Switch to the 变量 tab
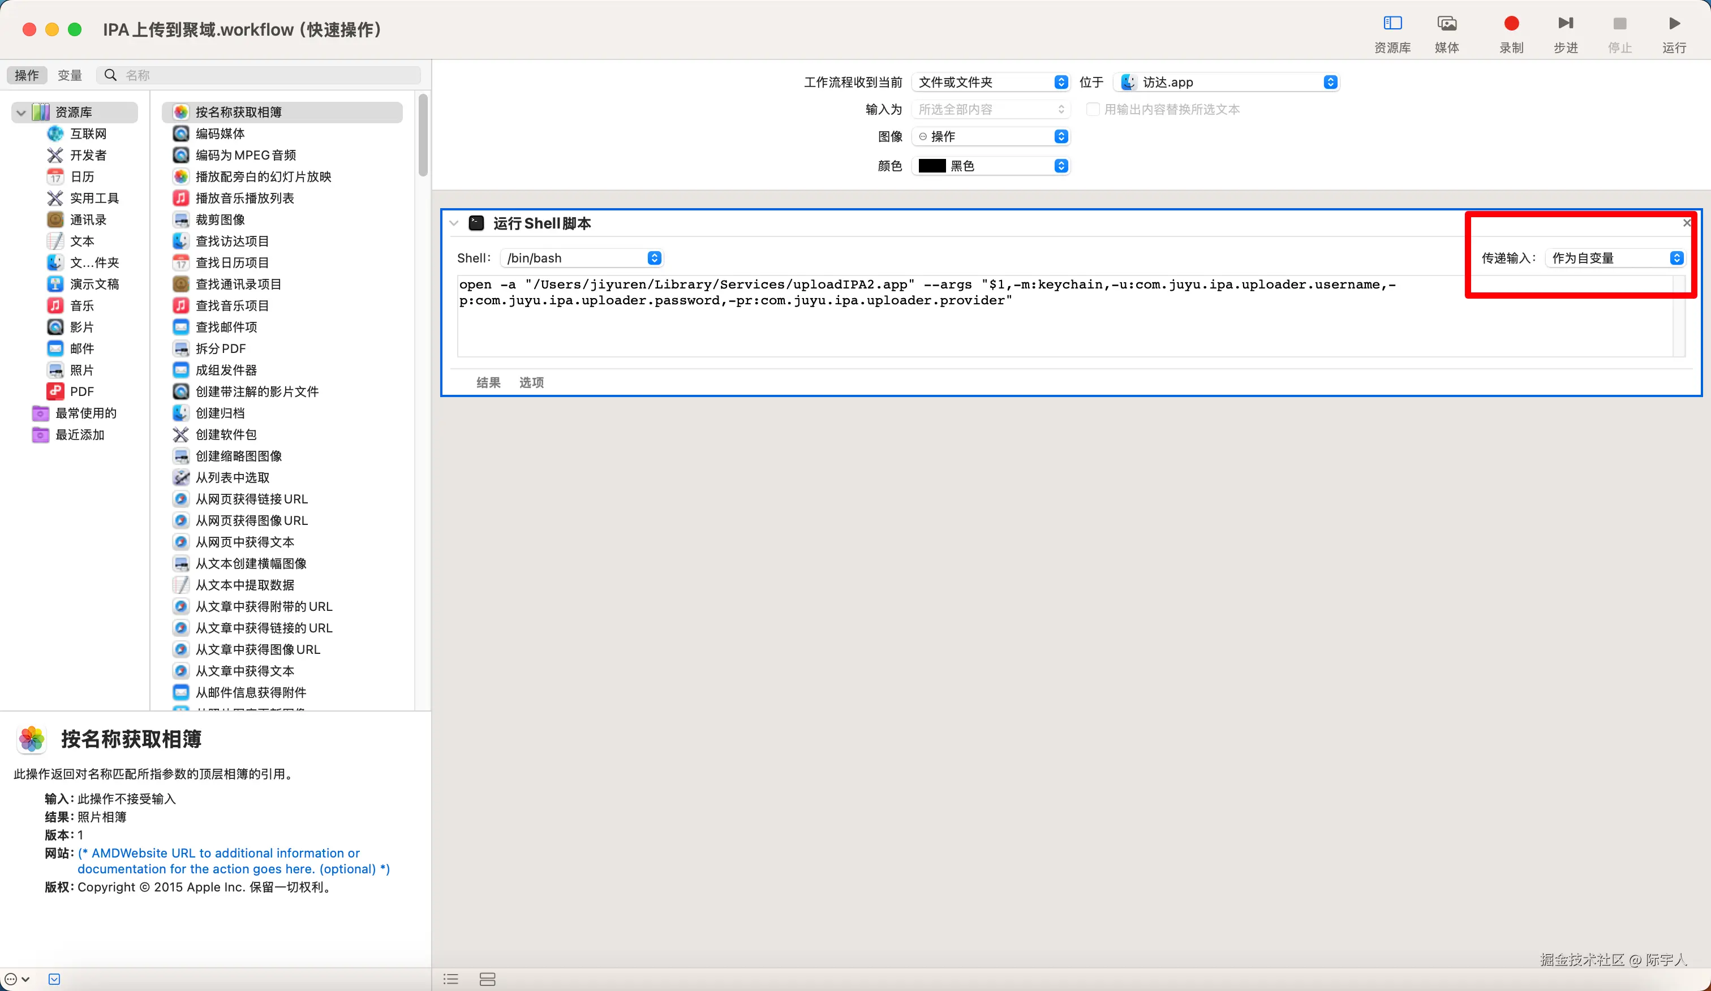This screenshot has width=1711, height=991. tap(69, 75)
